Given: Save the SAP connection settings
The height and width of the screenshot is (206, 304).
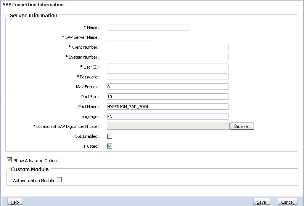Looking at the screenshot, I should click(x=261, y=202).
